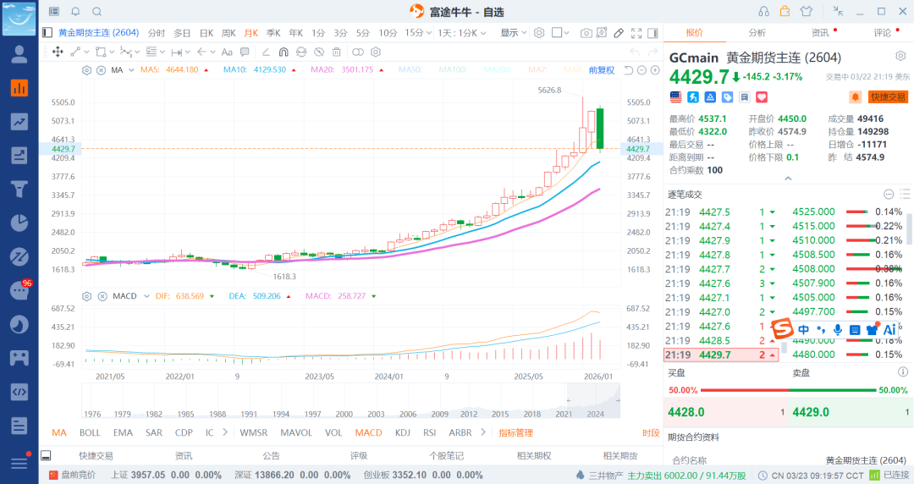Toggle the checkbox square in chart toolbar

click(558, 33)
